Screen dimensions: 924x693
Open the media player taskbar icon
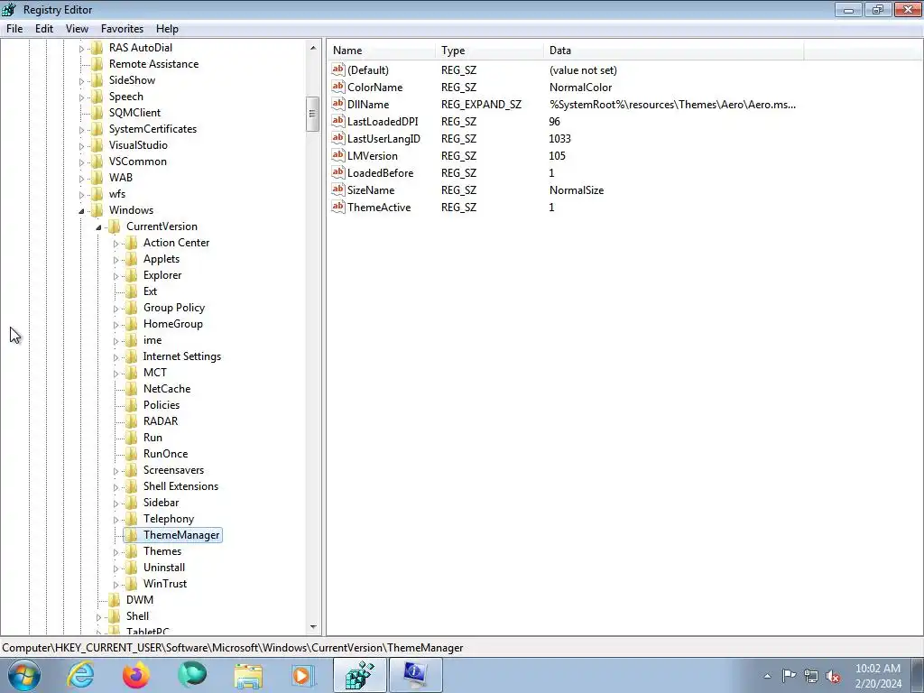304,675
